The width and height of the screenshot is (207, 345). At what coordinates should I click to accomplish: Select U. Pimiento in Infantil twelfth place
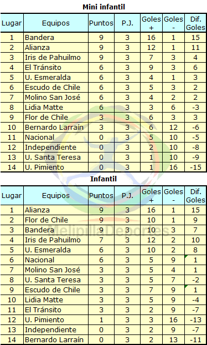click(x=44, y=319)
